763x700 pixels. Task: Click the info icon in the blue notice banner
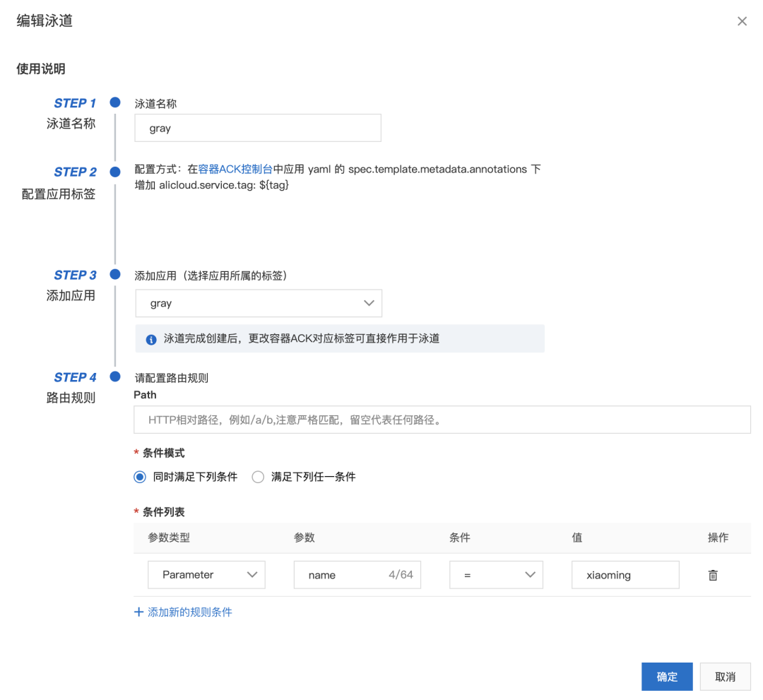(x=150, y=338)
